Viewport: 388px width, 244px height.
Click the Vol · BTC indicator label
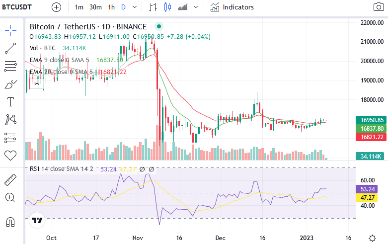43,48
